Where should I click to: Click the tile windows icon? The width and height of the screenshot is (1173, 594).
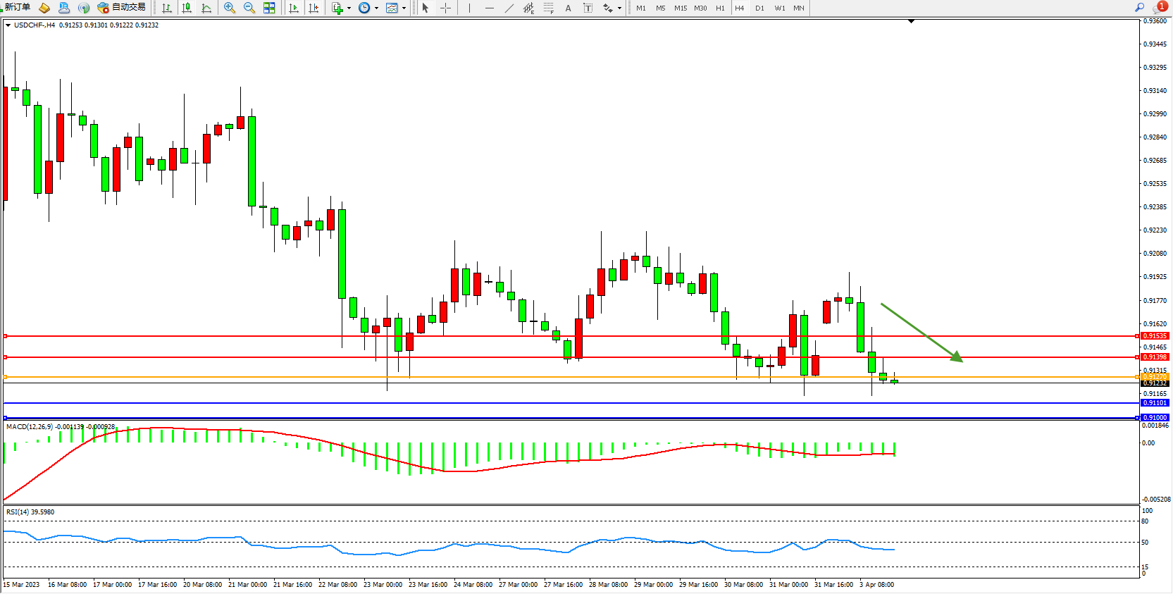[x=269, y=8]
